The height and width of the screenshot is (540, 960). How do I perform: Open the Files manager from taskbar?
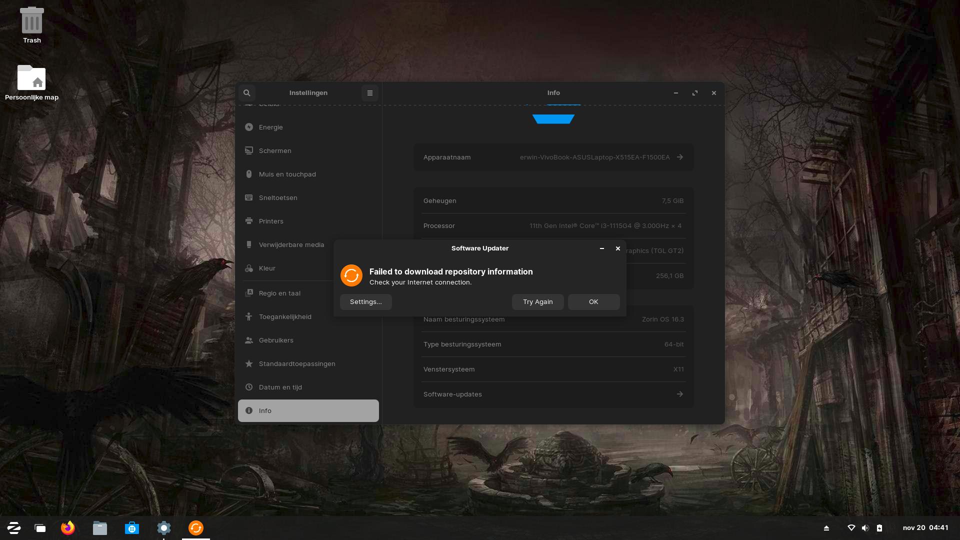tap(100, 528)
